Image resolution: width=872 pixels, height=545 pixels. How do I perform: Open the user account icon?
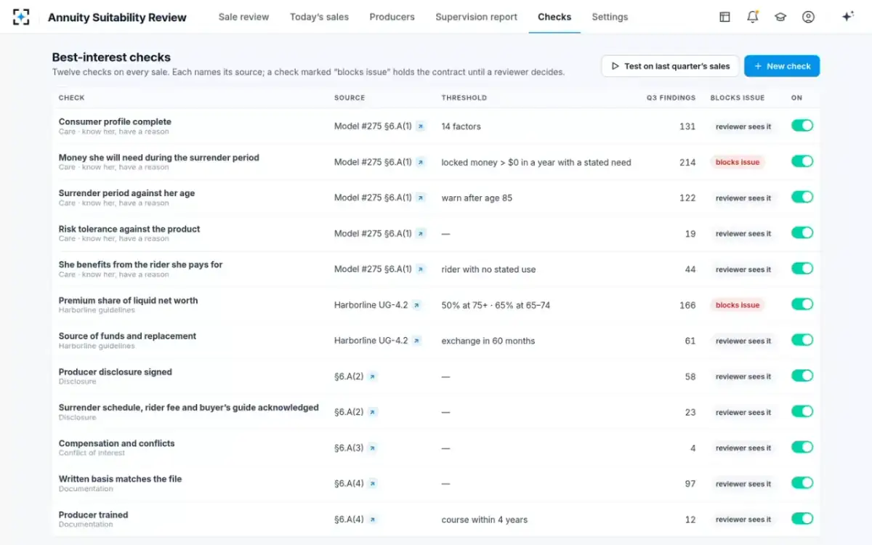[808, 17]
